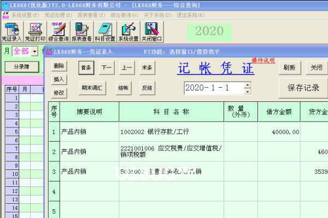
Task: Click the 修改 button
Action: [x=59, y=93]
